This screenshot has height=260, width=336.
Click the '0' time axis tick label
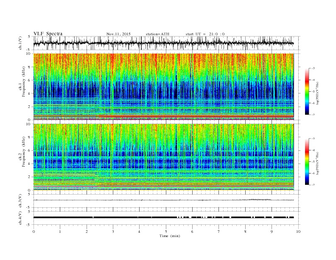(34, 232)
